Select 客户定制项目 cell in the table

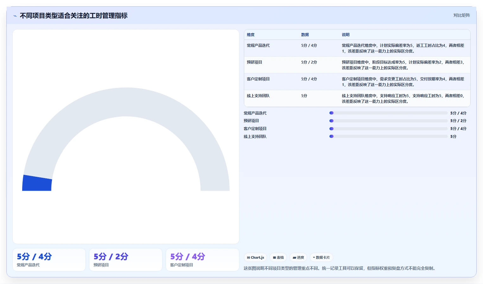pos(258,79)
